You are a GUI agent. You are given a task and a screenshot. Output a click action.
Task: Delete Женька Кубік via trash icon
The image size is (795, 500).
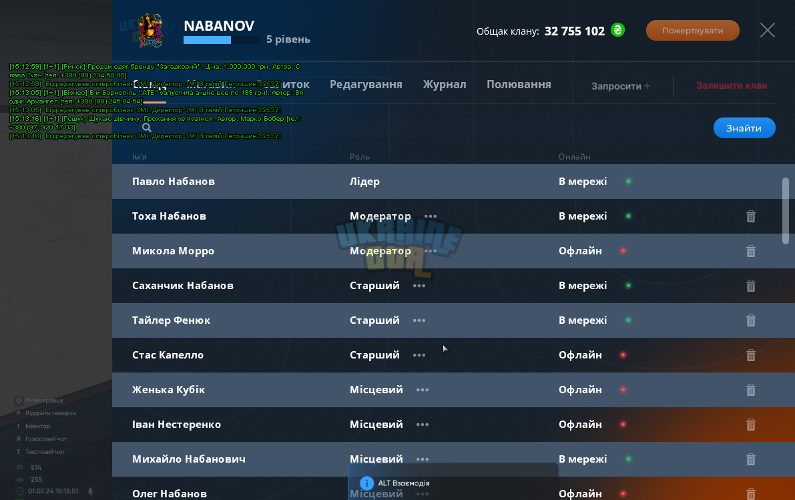(750, 390)
